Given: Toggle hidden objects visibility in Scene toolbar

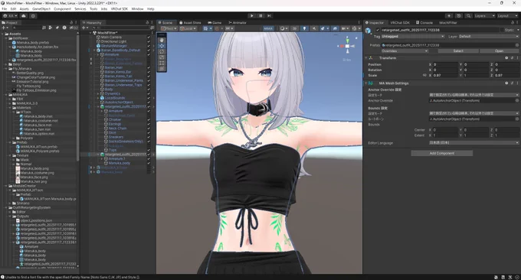Looking at the screenshot, I should point(335,28).
